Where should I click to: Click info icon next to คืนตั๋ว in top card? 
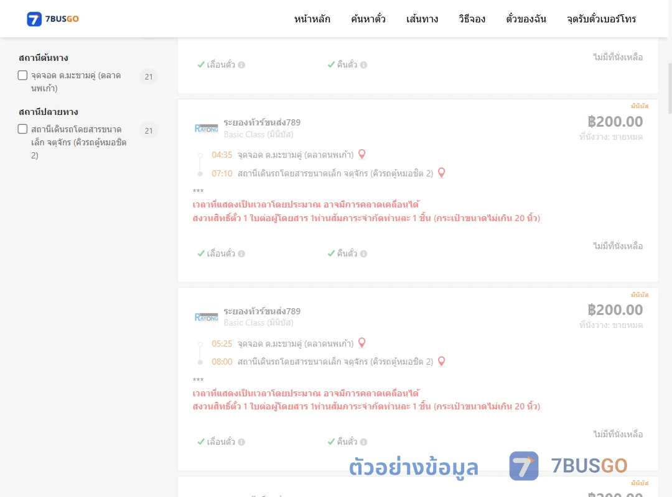point(364,65)
